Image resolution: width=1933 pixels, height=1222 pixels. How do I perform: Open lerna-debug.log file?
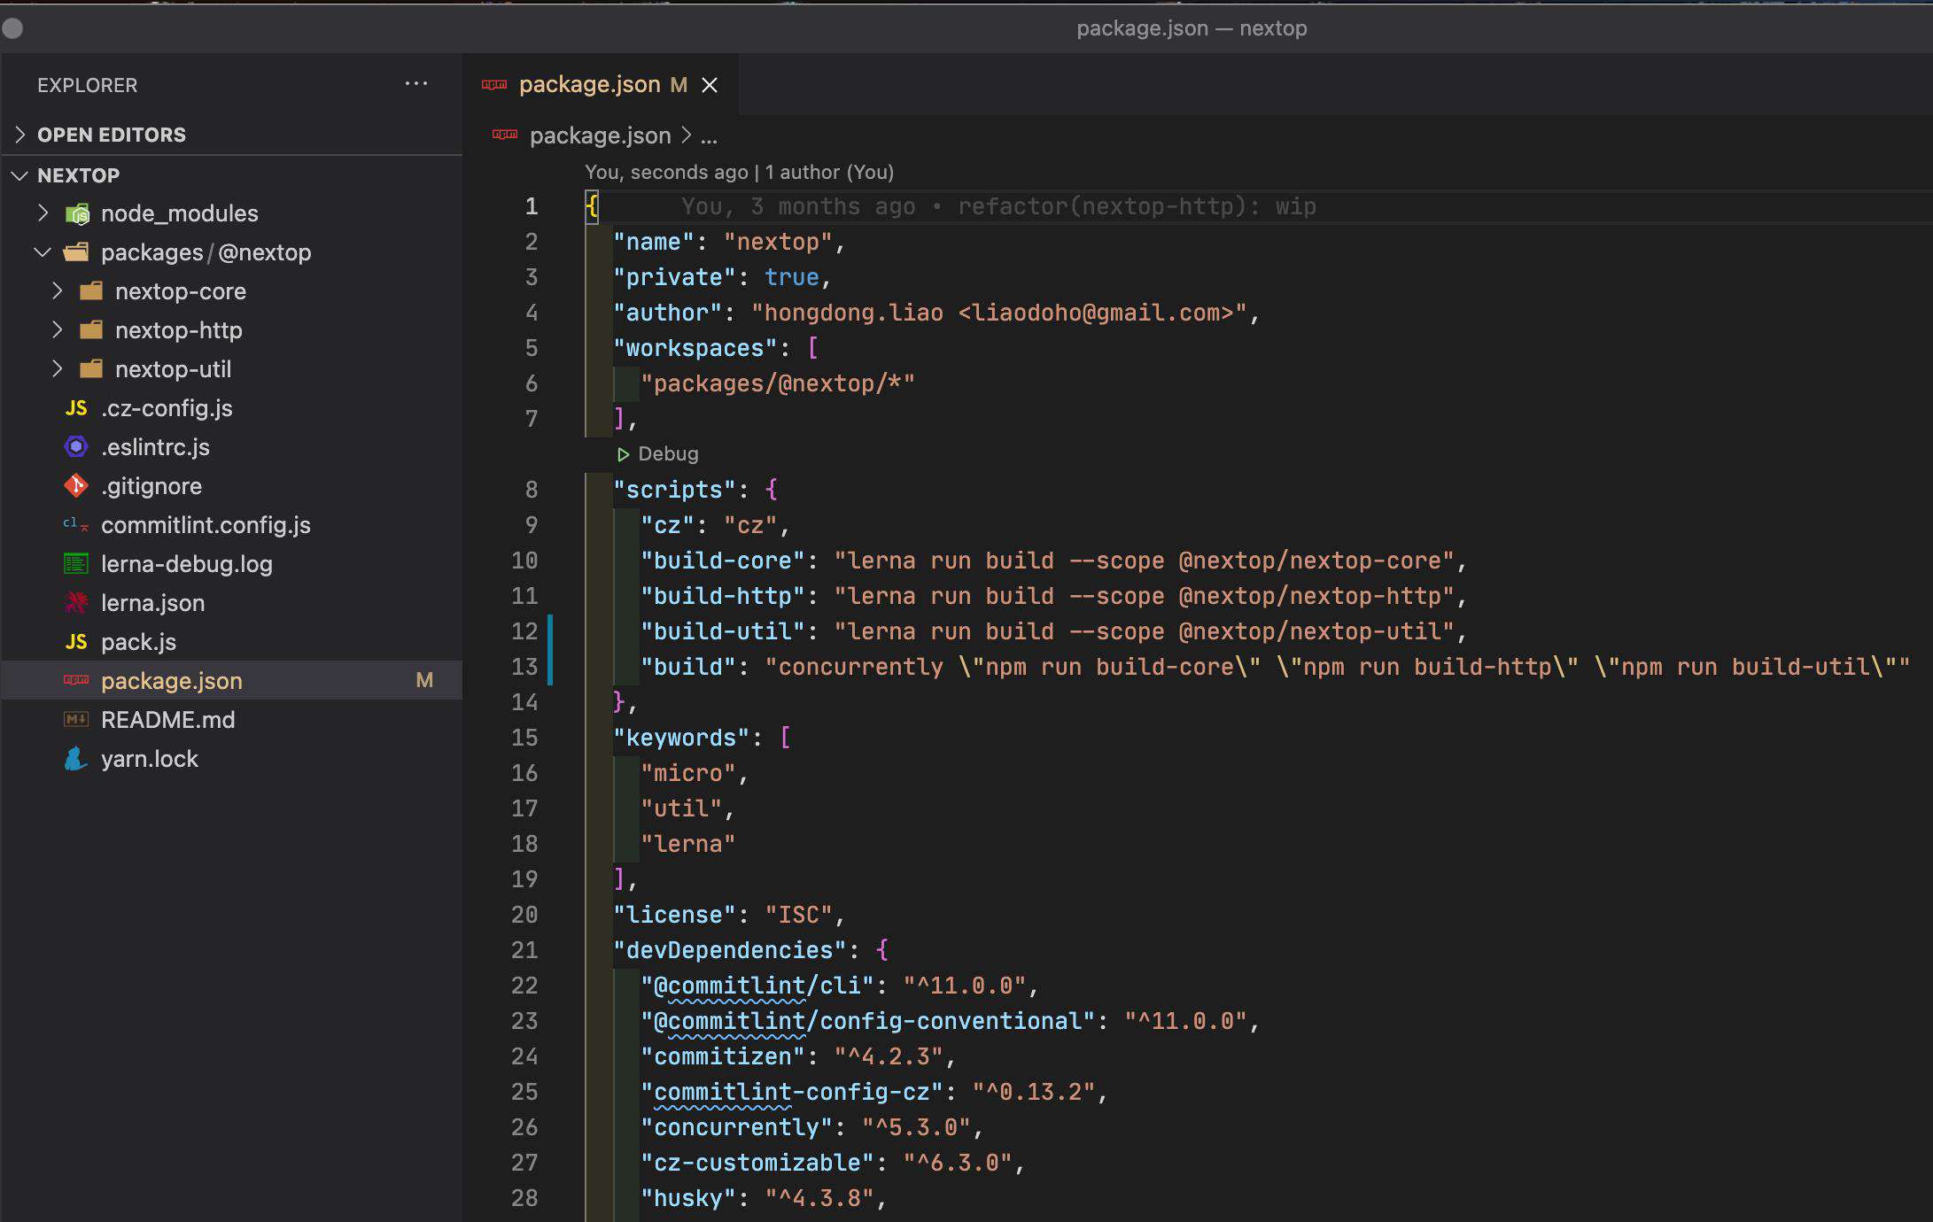click(x=187, y=564)
